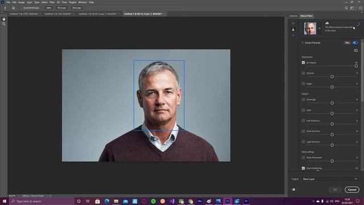Enable the Gaze checkbox

click(303, 110)
